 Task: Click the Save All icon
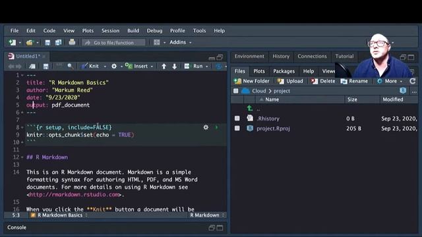[x=58, y=42]
